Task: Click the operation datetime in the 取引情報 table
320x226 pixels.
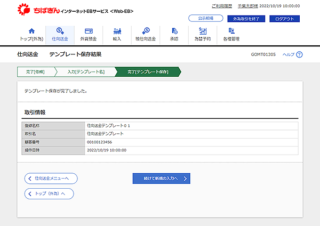Action: pyautogui.click(x=107, y=150)
